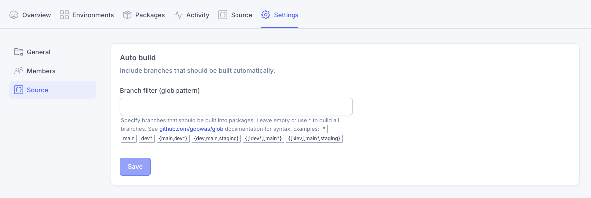Open the Overview tab
The width and height of the screenshot is (591, 198).
tap(30, 15)
